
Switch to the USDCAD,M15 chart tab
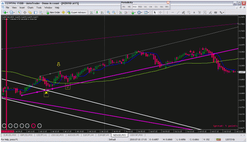coord(57,135)
